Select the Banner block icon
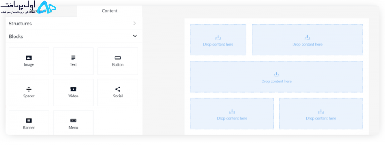 (x=29, y=121)
